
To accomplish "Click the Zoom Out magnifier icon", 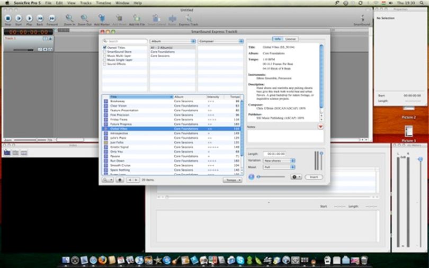I will click(x=85, y=19).
